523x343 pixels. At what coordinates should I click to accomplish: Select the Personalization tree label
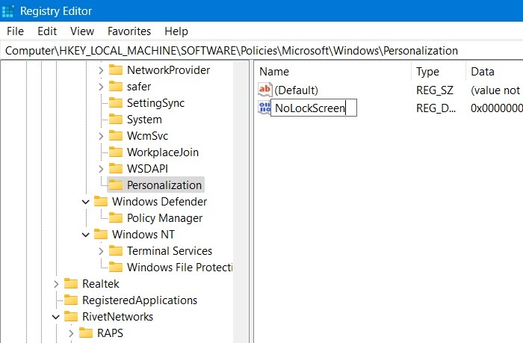(x=164, y=185)
